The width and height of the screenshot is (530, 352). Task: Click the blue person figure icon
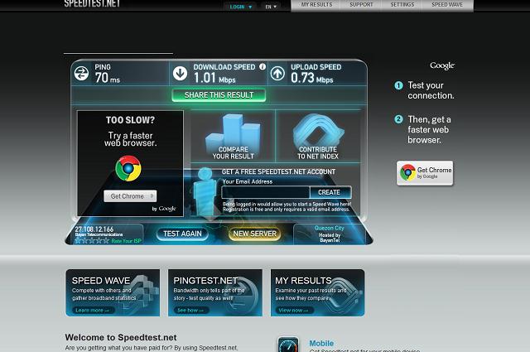[x=205, y=191]
